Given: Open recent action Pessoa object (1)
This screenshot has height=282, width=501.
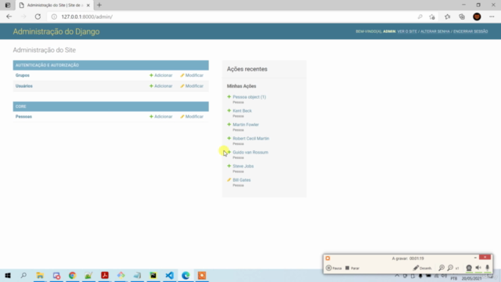Looking at the screenshot, I should (249, 97).
